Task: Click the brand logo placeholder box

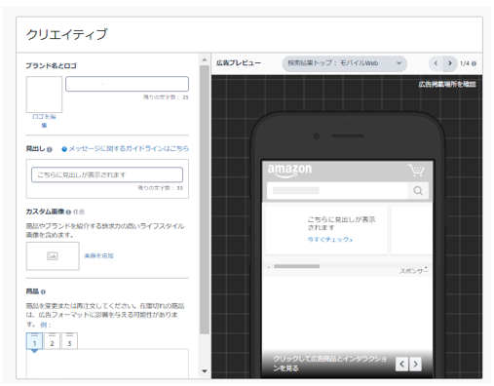Action: tap(44, 95)
